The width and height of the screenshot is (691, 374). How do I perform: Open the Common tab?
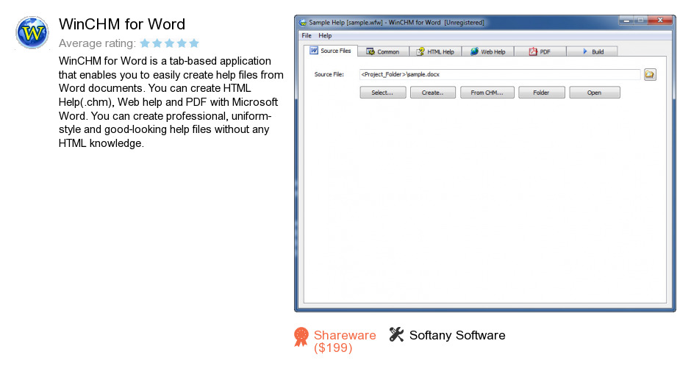coord(382,51)
